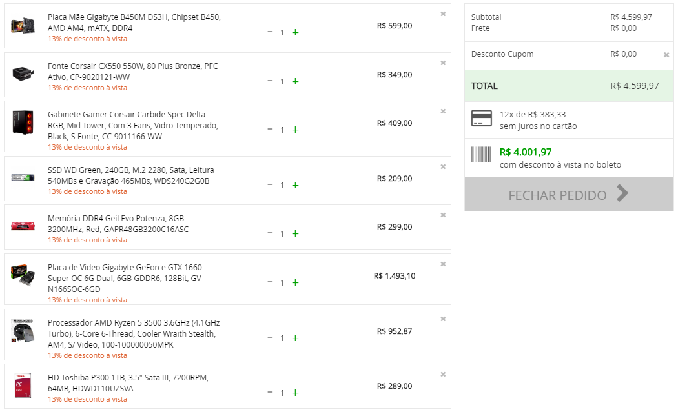Open Geil Evo Potenza memory thumbnail

pyautogui.click(x=23, y=226)
